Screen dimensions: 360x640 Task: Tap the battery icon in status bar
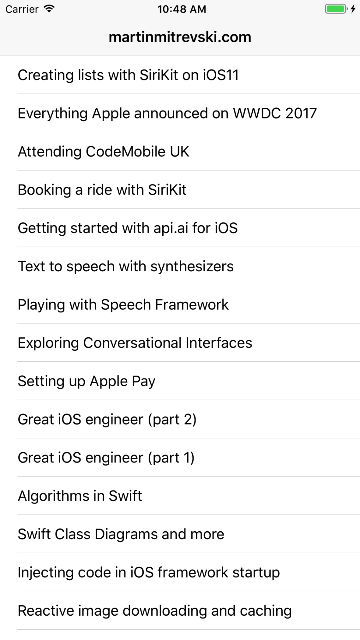336,9
